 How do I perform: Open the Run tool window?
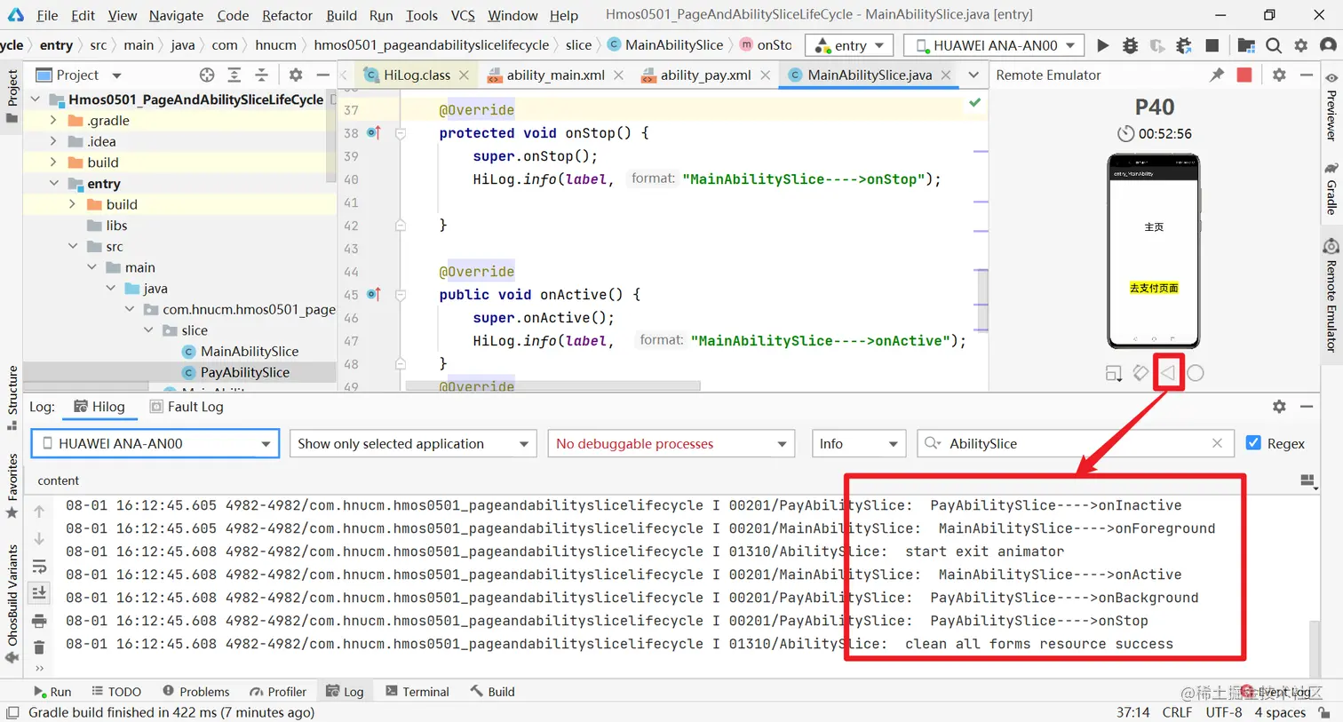pyautogui.click(x=52, y=691)
